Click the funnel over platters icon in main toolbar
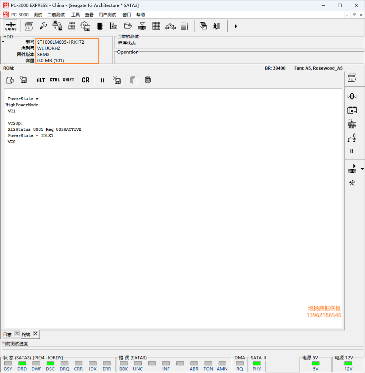 pyautogui.click(x=142, y=26)
